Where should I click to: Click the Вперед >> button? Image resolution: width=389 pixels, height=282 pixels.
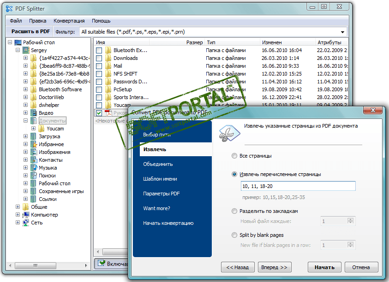275,267
